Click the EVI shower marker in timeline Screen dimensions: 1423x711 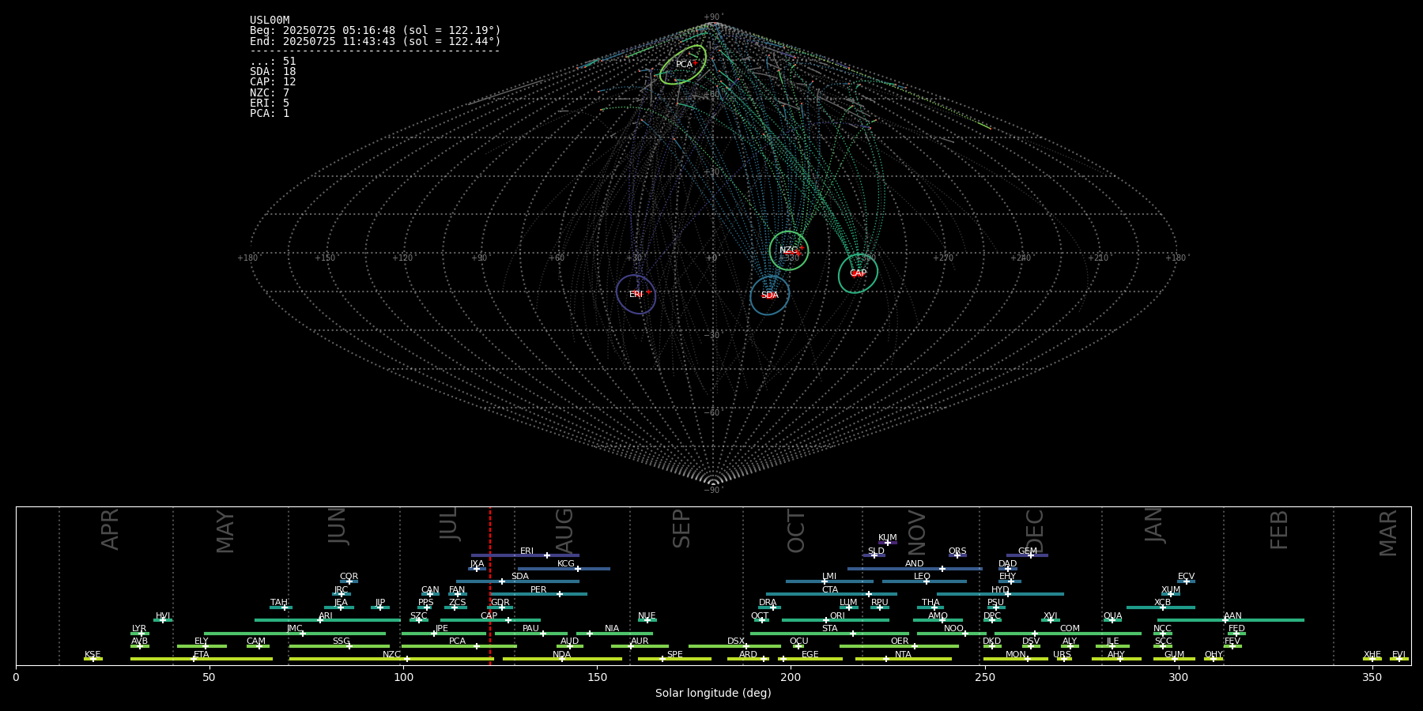point(1399,659)
